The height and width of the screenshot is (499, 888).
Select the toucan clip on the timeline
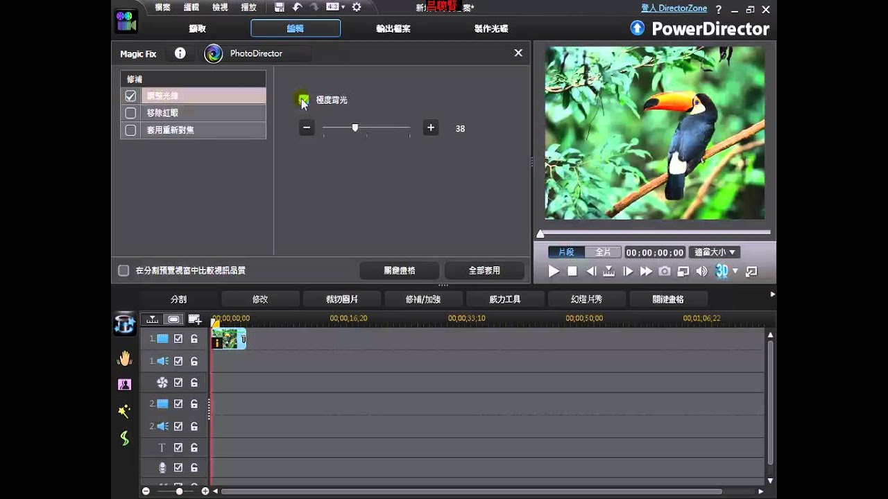pyautogui.click(x=228, y=339)
